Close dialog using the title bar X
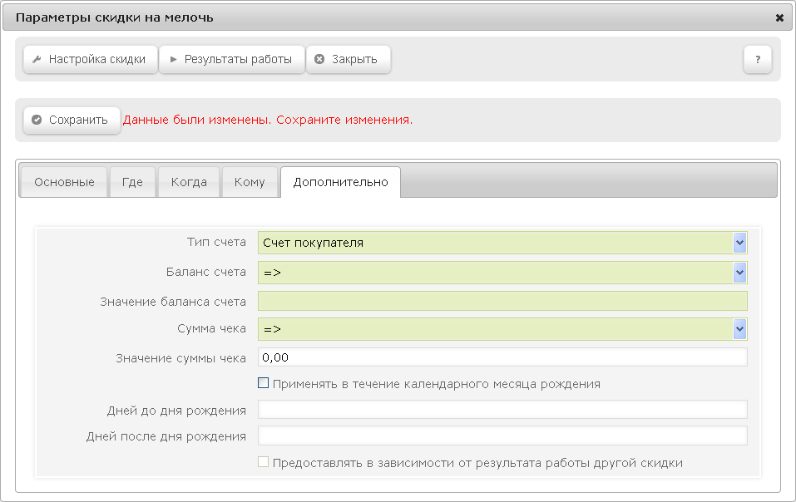Viewport: 796px width, 502px height. 779,17
